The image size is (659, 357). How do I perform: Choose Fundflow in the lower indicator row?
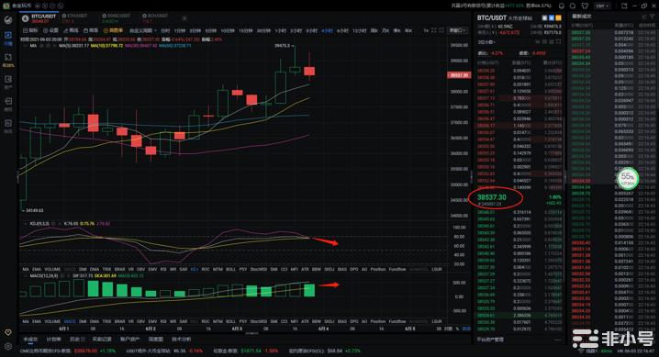tap(397, 321)
